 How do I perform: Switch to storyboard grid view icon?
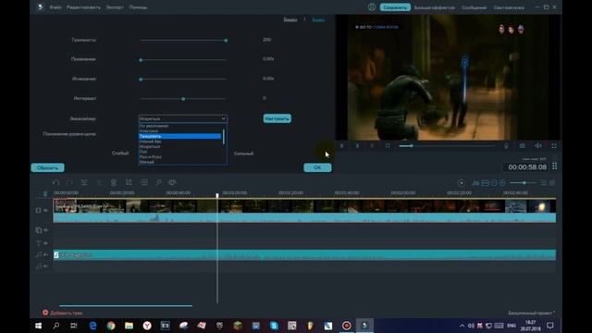tap(552, 183)
